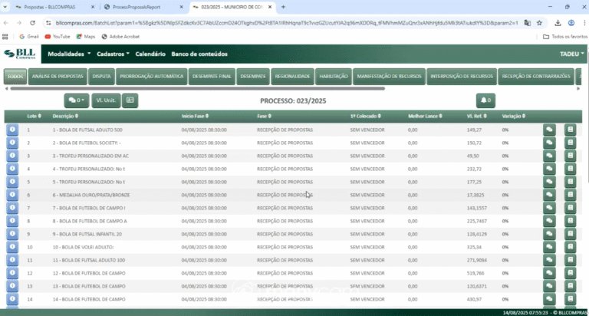Click right scroll arrow of phase tabs

[x=578, y=89]
